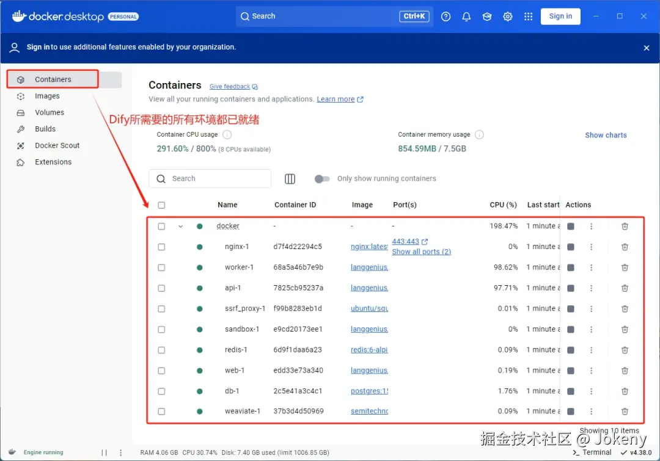This screenshot has height=461, width=660.
Task: Delete the nginx-1 container
Action: pyautogui.click(x=625, y=247)
